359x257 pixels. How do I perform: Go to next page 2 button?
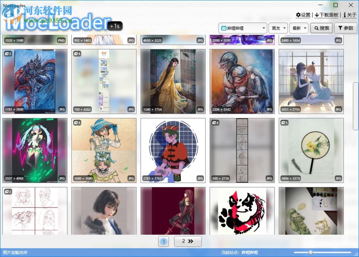coord(188,241)
